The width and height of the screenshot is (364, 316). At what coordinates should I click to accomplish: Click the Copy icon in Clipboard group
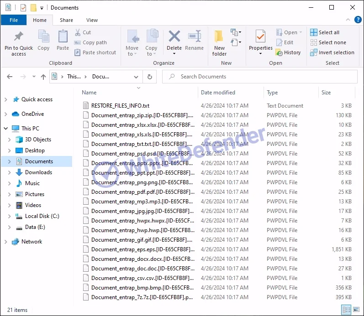(43, 37)
